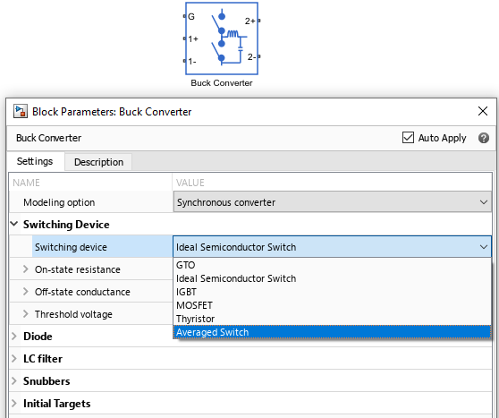Image resolution: width=499 pixels, height=418 pixels.
Task: Pick Thyristor from the dropdown list
Action: tap(332, 319)
